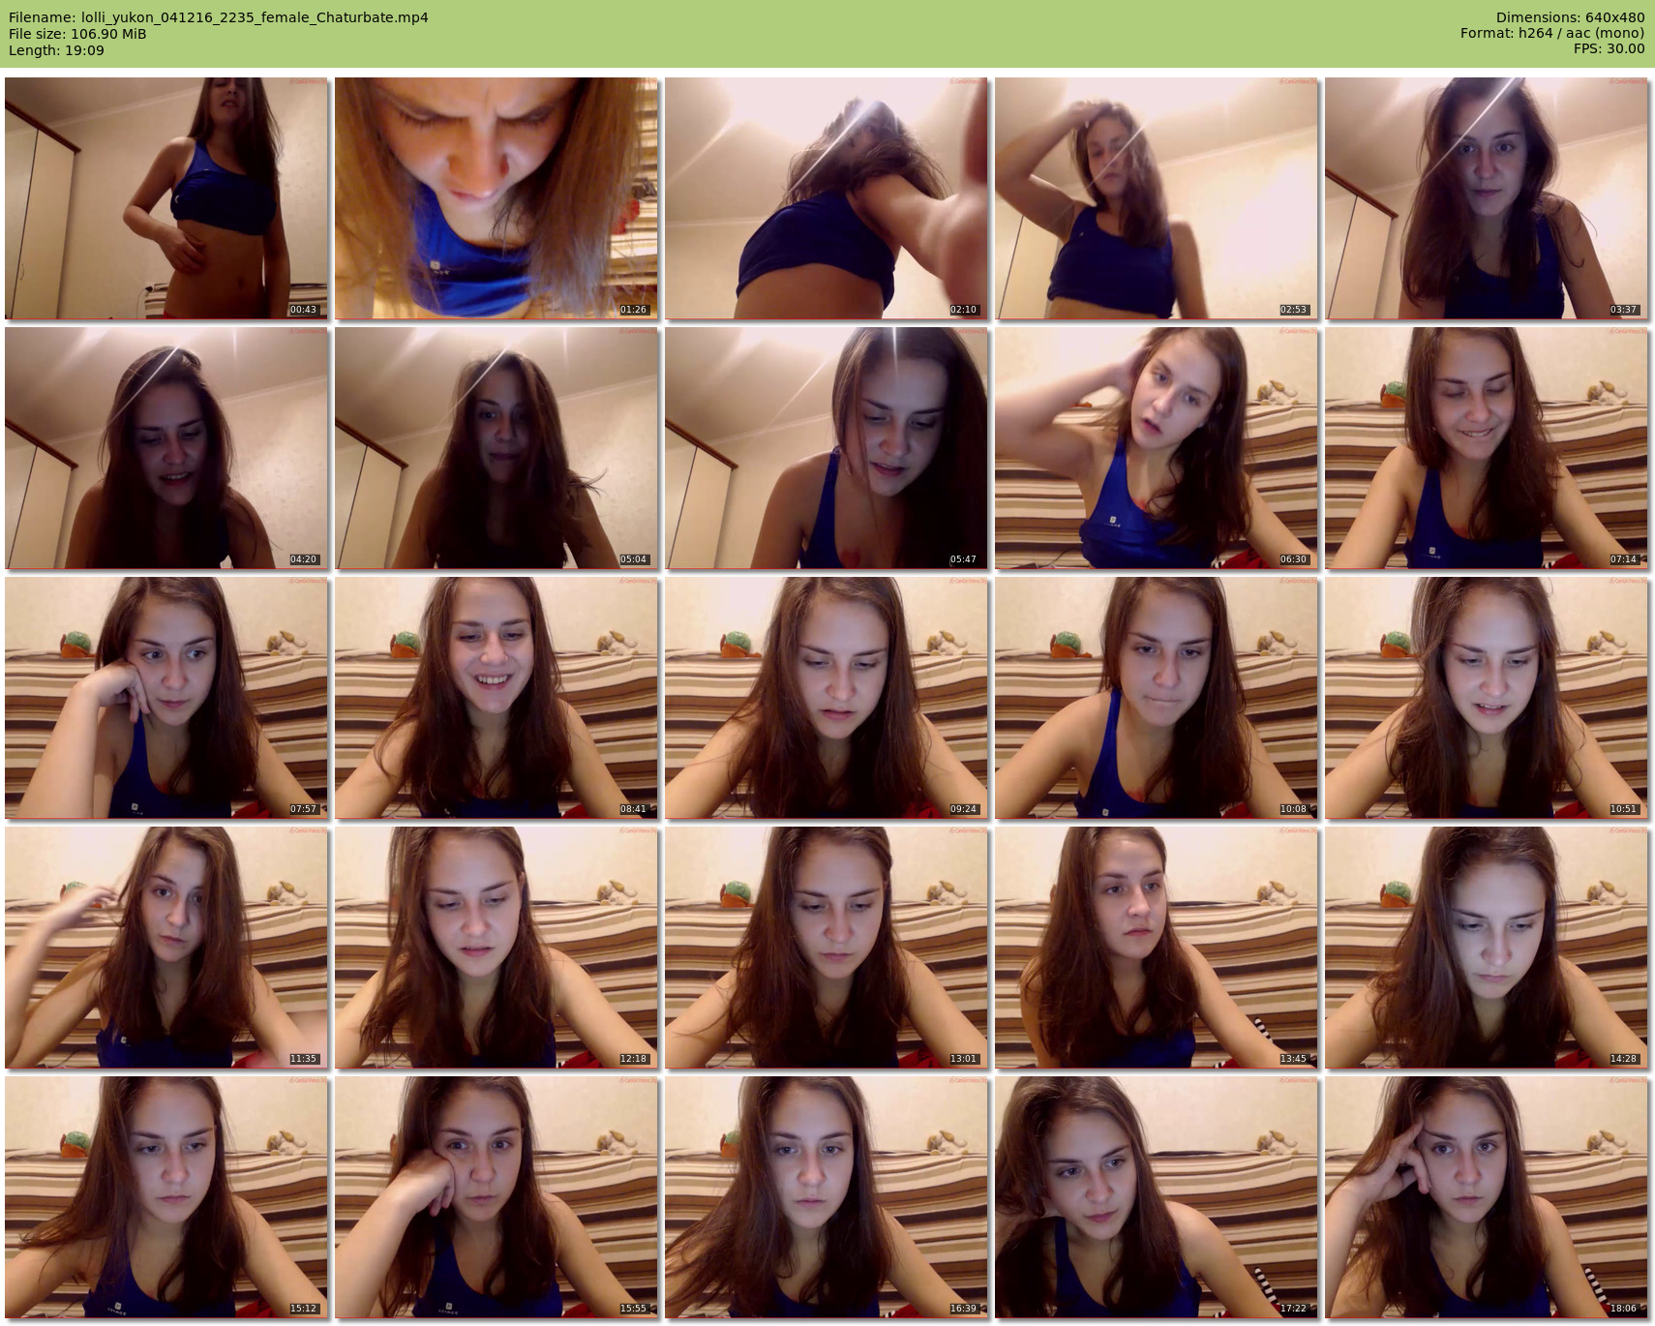The width and height of the screenshot is (1655, 1326).
Task: Click the Filename line in the header
Action: (219, 17)
